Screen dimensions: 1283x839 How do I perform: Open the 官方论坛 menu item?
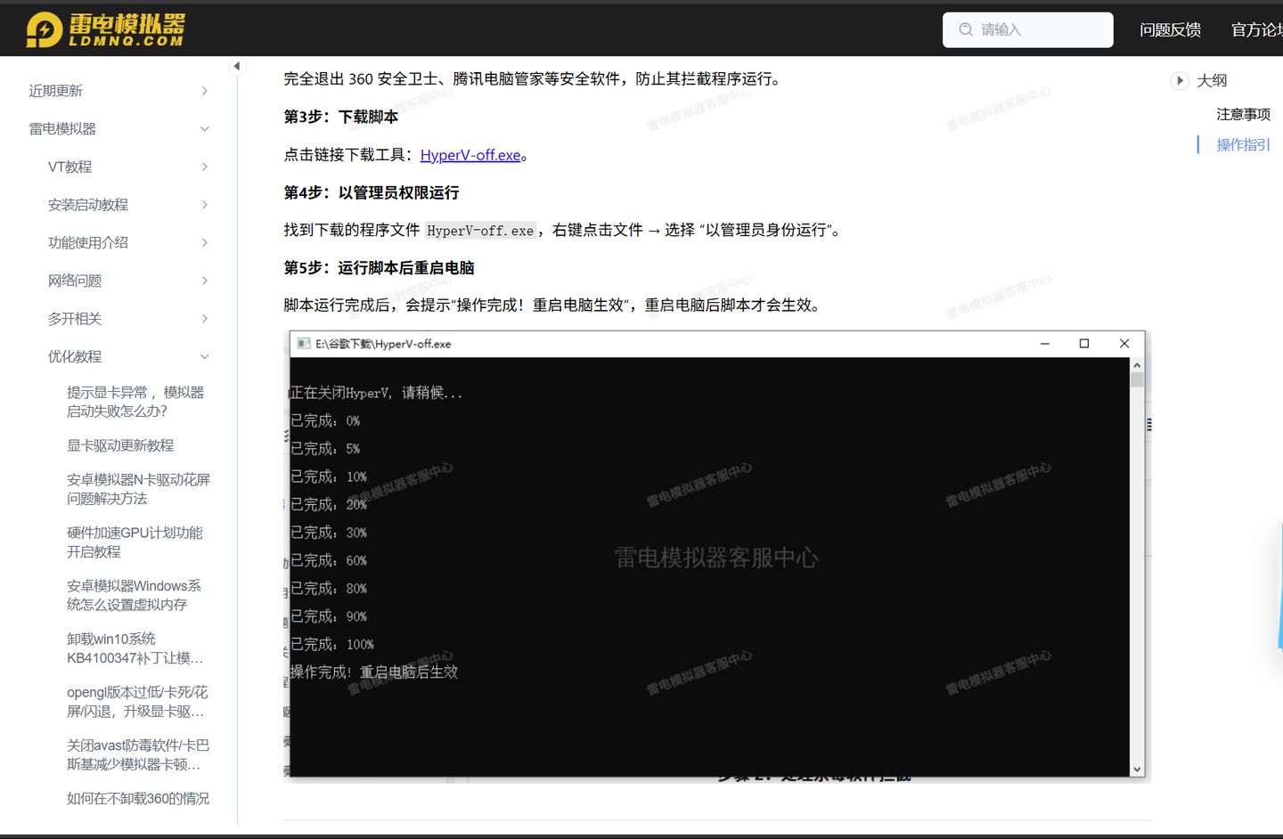click(x=1257, y=29)
